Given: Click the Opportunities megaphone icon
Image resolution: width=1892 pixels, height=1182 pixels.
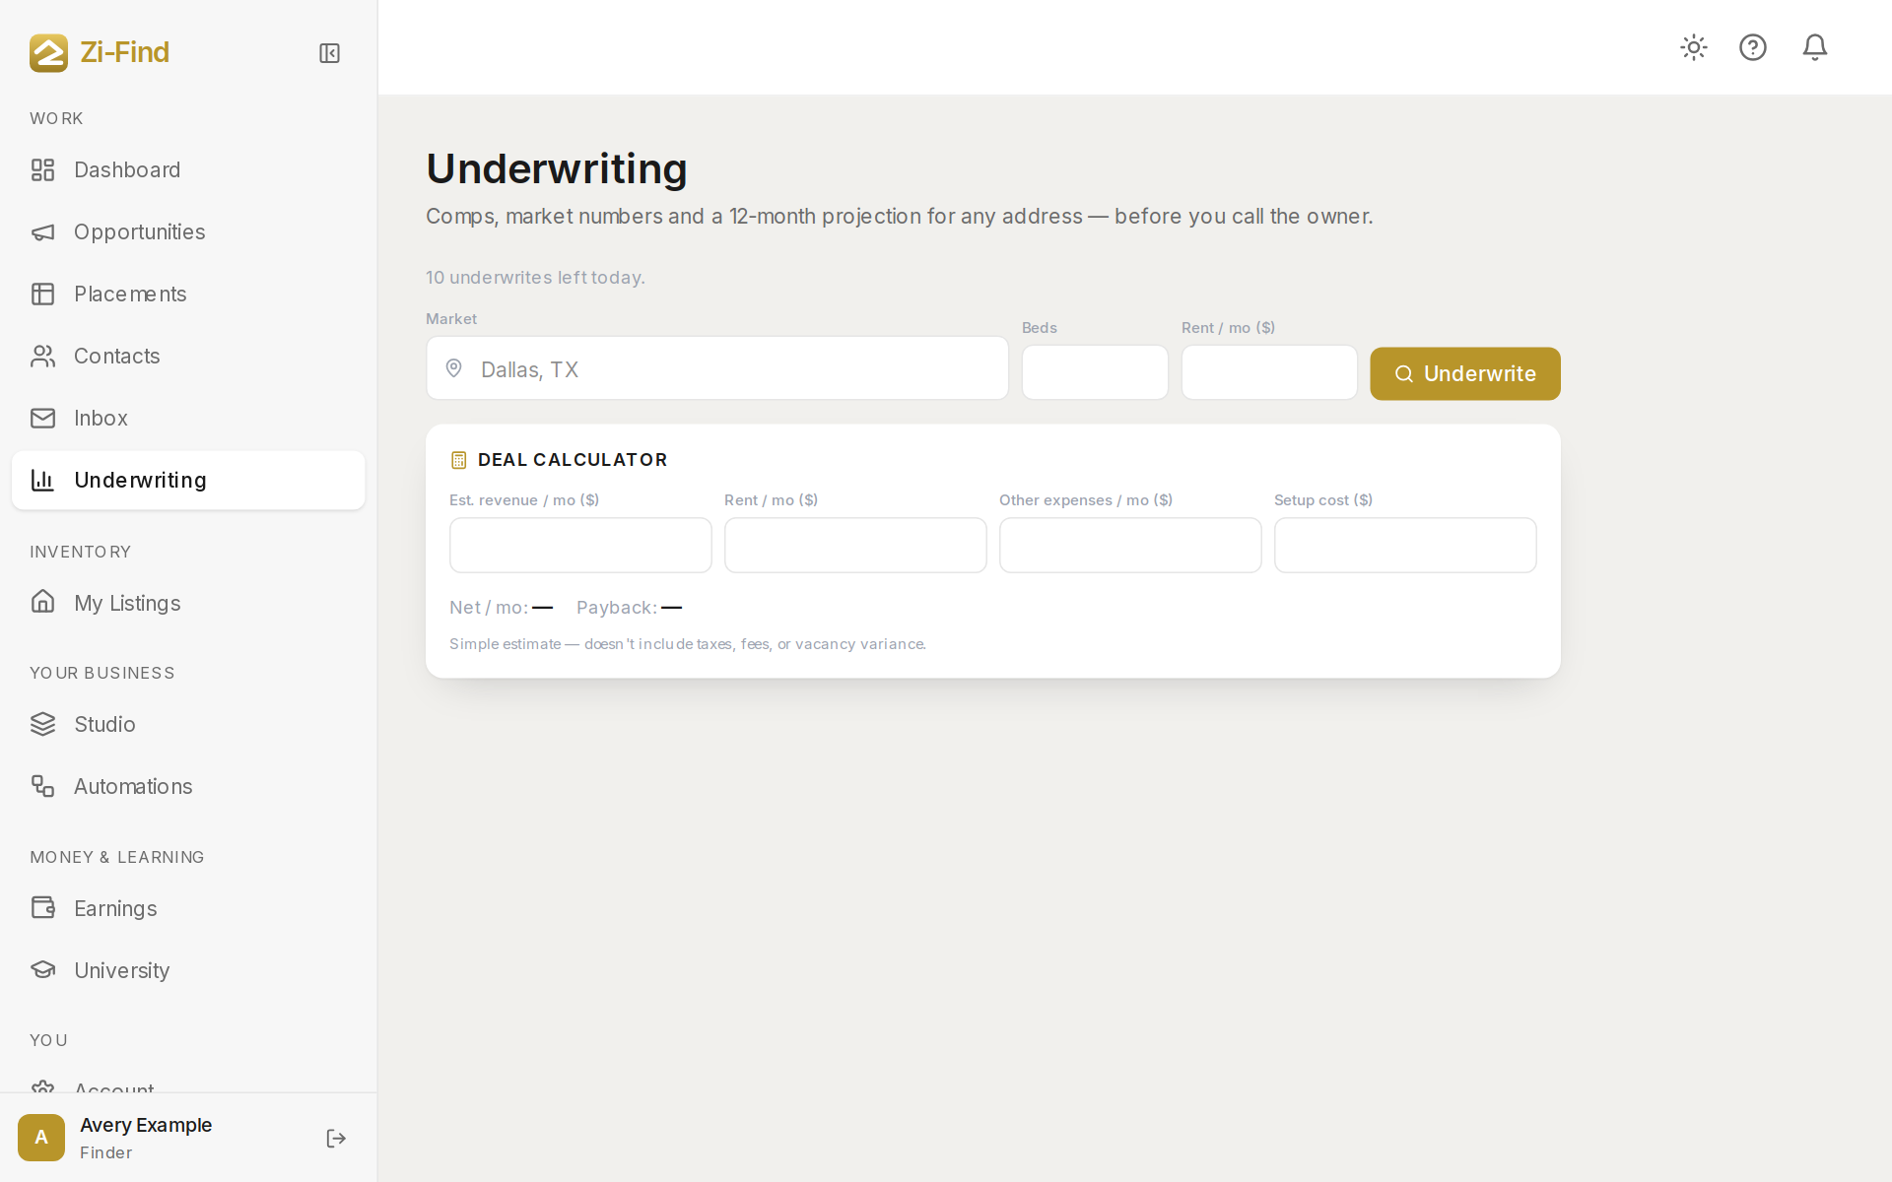Looking at the screenshot, I should 42,232.
